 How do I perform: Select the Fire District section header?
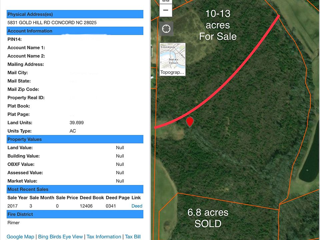[x=20, y=214]
